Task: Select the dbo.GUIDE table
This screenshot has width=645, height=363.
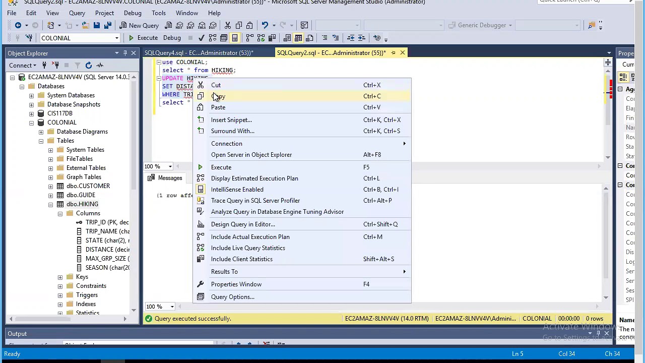Action: click(x=81, y=195)
